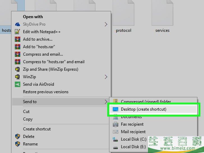This screenshot has width=204, height=153.
Task: Click the Local Disk (C:) drive icon
Action: point(115,139)
